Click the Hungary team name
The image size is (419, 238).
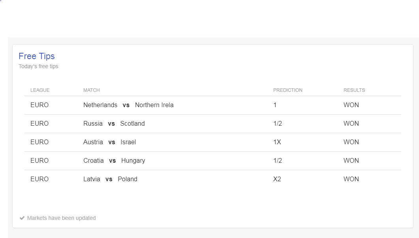(x=133, y=161)
